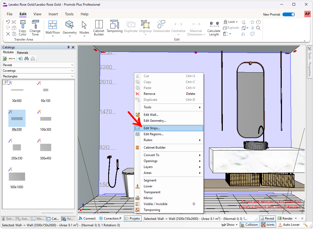
Task: Click the green arrow import icon in Catalogs
Action: pos(20,59)
